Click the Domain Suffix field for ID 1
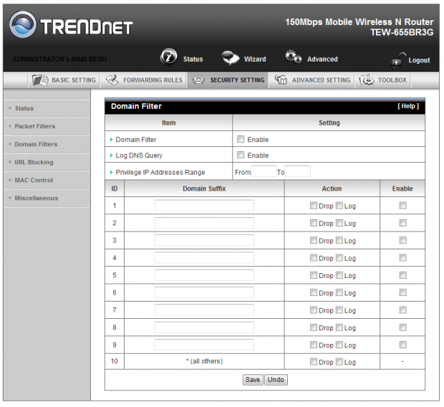This screenshot has width=444, height=407. (204, 206)
